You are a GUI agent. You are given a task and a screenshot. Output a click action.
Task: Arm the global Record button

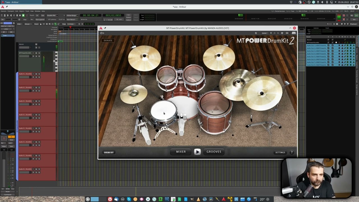click(x=27, y=15)
